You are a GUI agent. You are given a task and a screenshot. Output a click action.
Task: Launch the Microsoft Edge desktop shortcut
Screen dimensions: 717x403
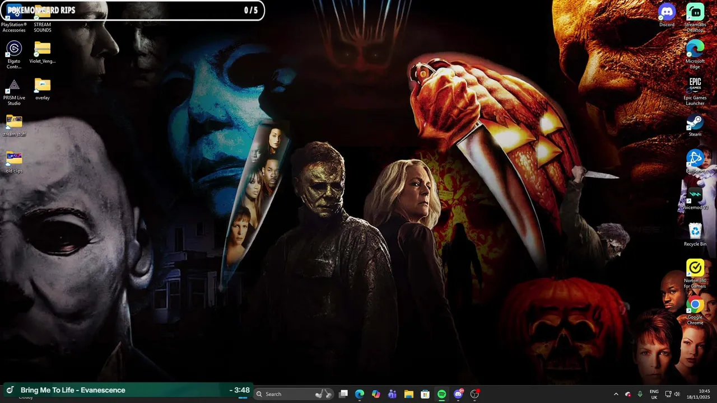pyautogui.click(x=695, y=54)
